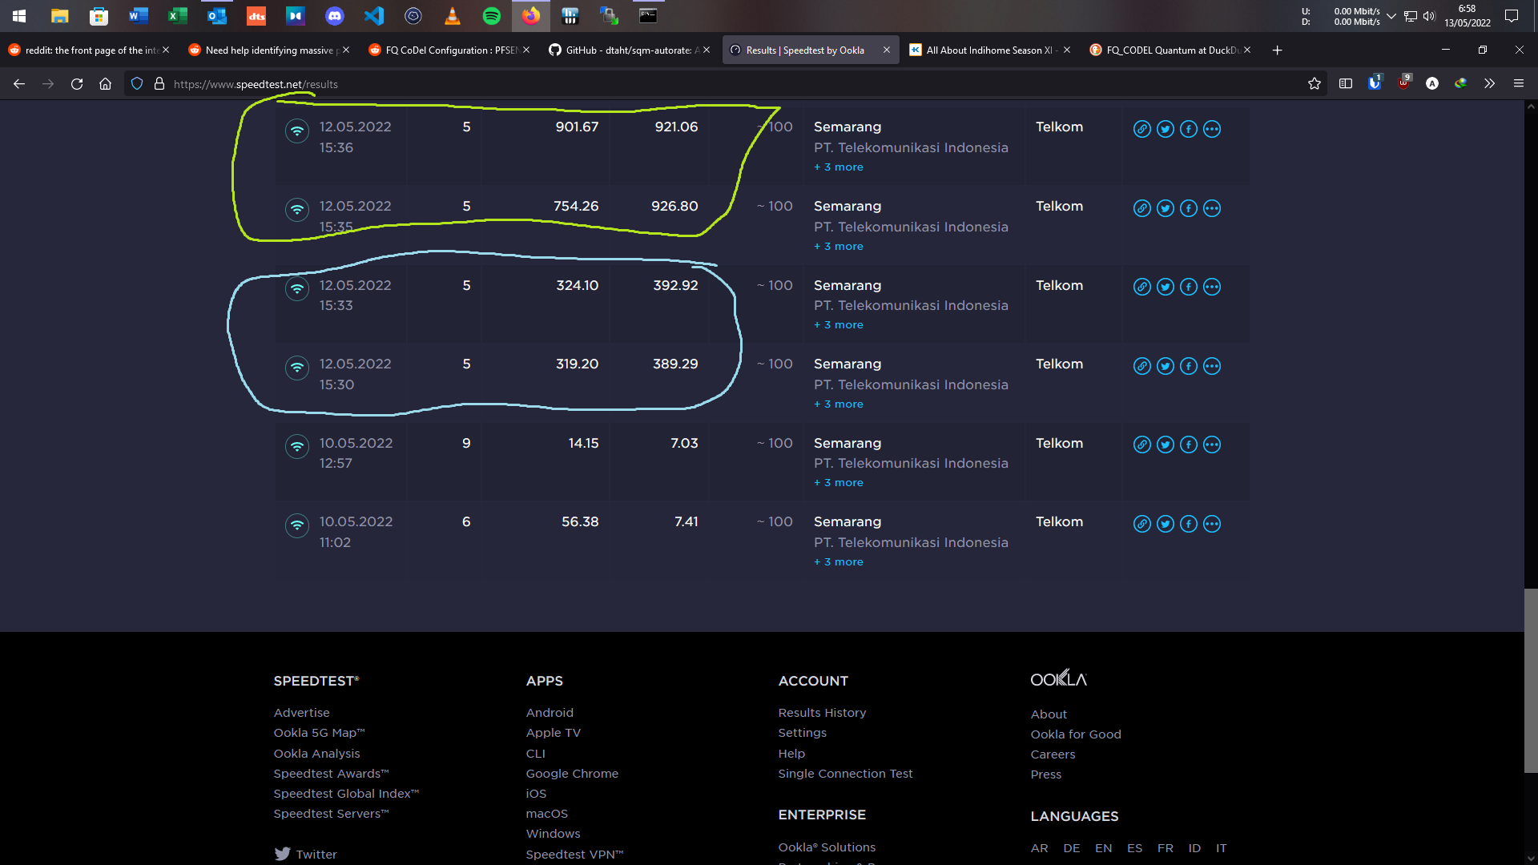Copy link icon for 15:35 result

click(1142, 208)
